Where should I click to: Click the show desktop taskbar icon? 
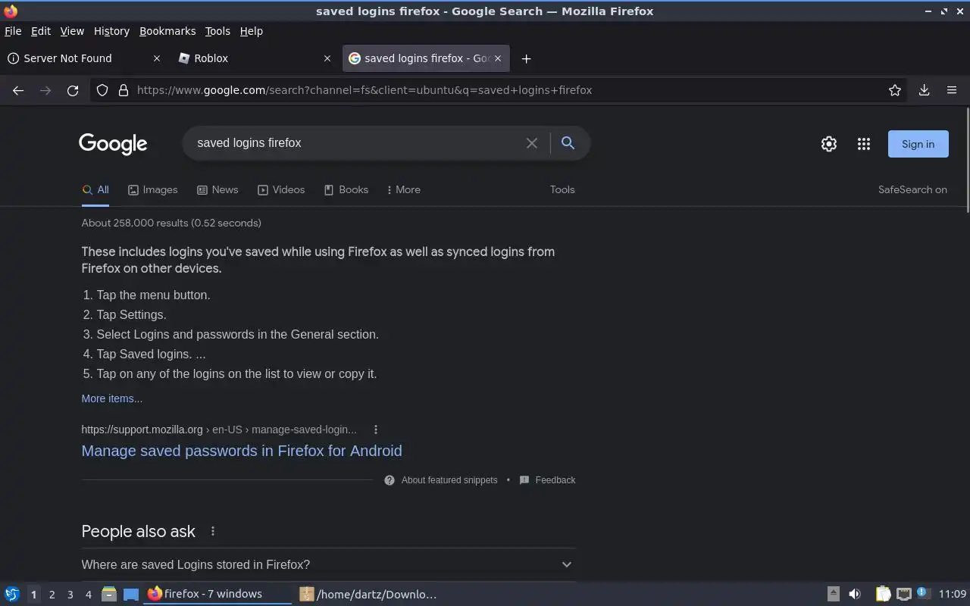click(x=131, y=595)
